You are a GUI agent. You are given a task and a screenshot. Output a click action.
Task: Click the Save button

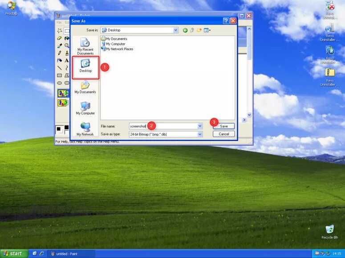click(x=224, y=126)
